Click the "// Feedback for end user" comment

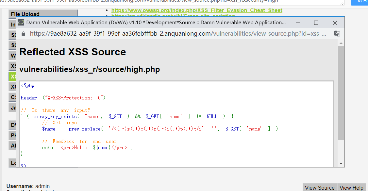79,141
